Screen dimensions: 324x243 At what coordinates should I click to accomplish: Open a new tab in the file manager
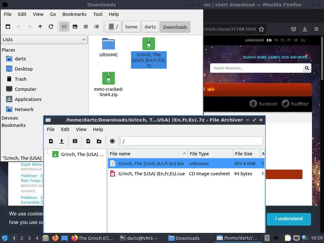[8, 27]
